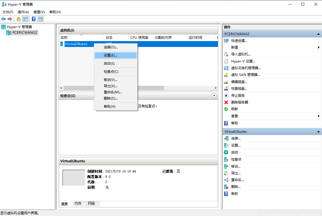Choose Rename (重命名(M)...) in the context menu
322x216 pixels.
116,92
